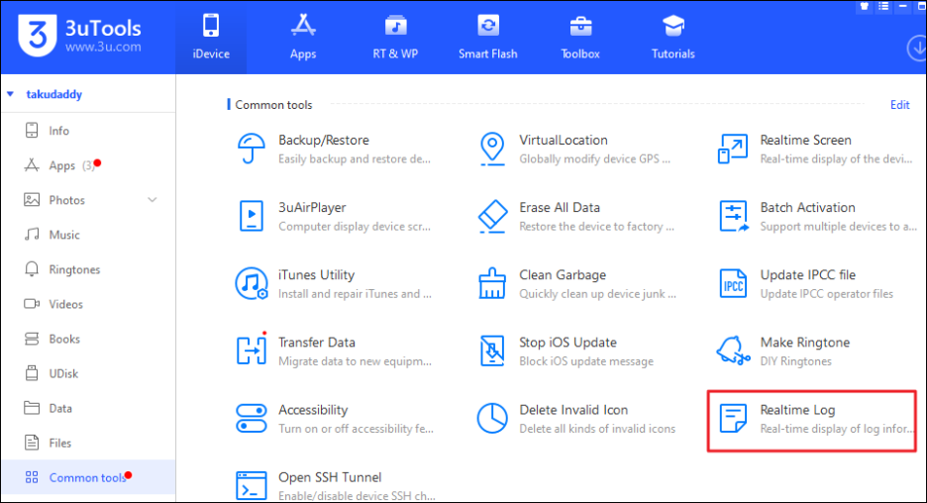Click the shirt skin icon in the title bar

pyautogui.click(x=865, y=6)
